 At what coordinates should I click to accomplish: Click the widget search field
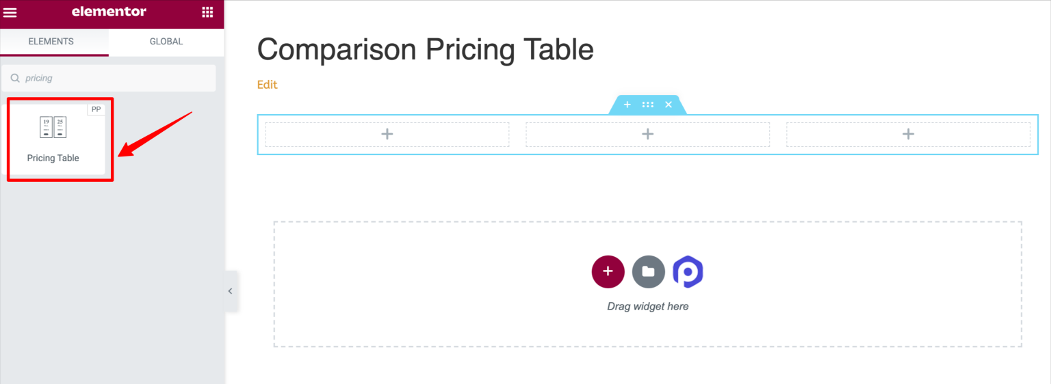click(109, 78)
